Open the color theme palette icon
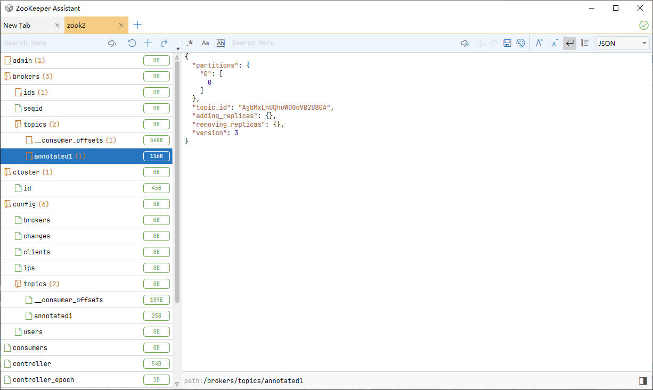The width and height of the screenshot is (653, 390). coord(521,43)
